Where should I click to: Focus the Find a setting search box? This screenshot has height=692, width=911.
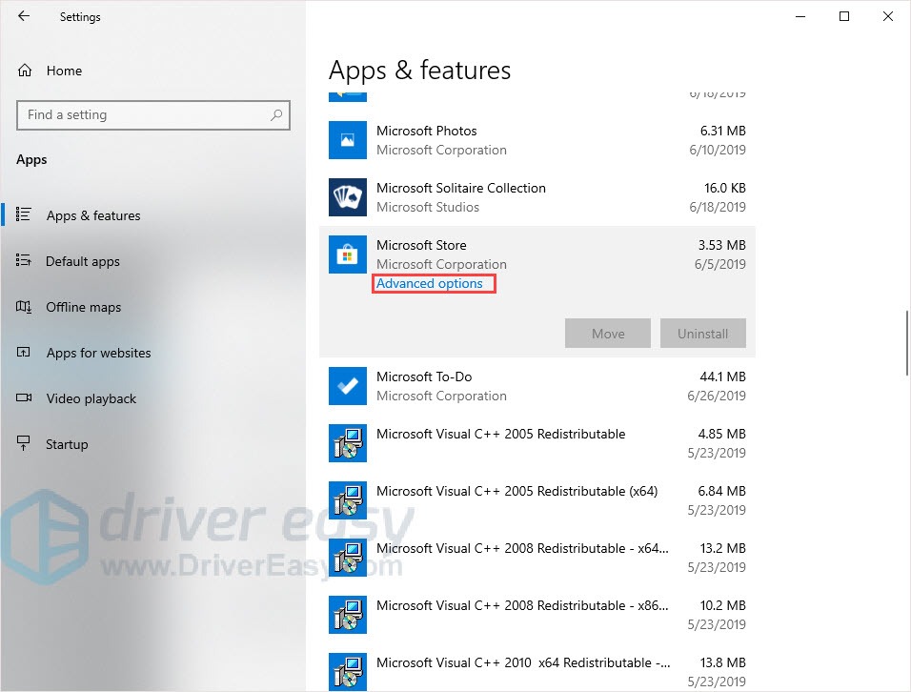(x=153, y=115)
